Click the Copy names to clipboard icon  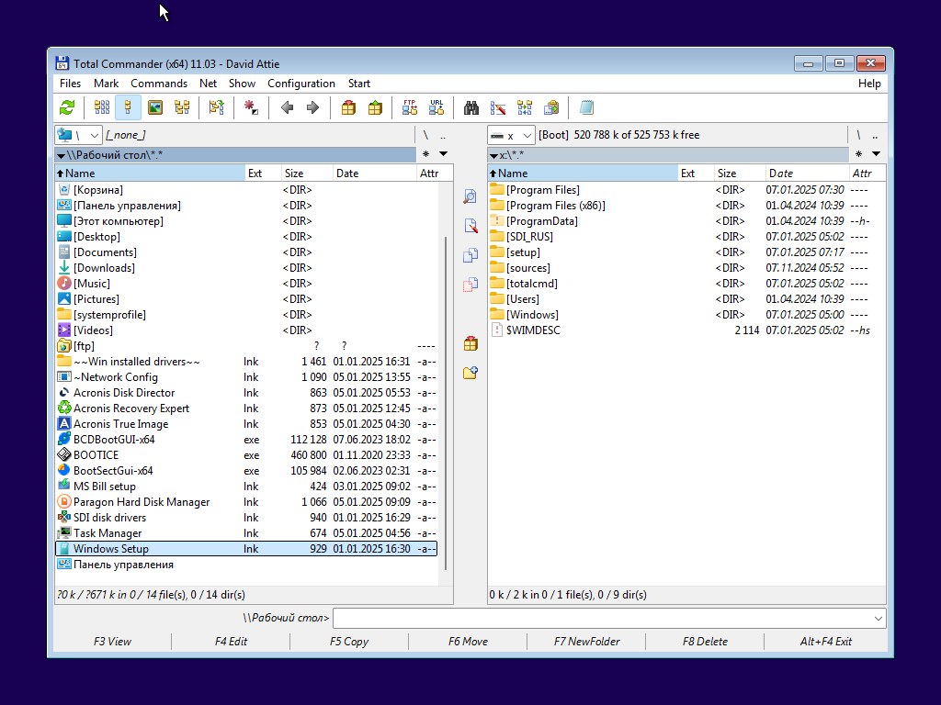(551, 108)
